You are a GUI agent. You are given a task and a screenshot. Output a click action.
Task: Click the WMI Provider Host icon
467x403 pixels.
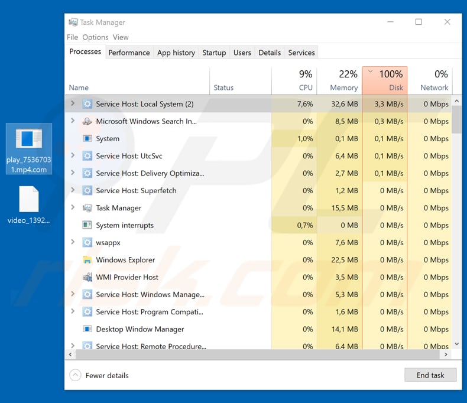(x=87, y=277)
